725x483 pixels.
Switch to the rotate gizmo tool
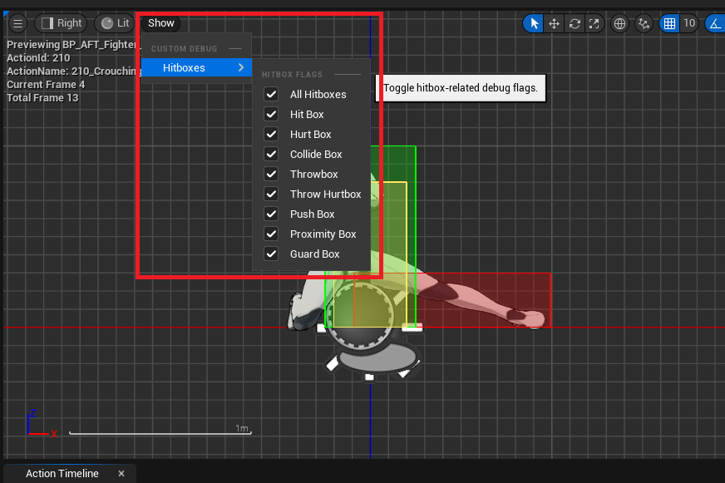point(575,23)
